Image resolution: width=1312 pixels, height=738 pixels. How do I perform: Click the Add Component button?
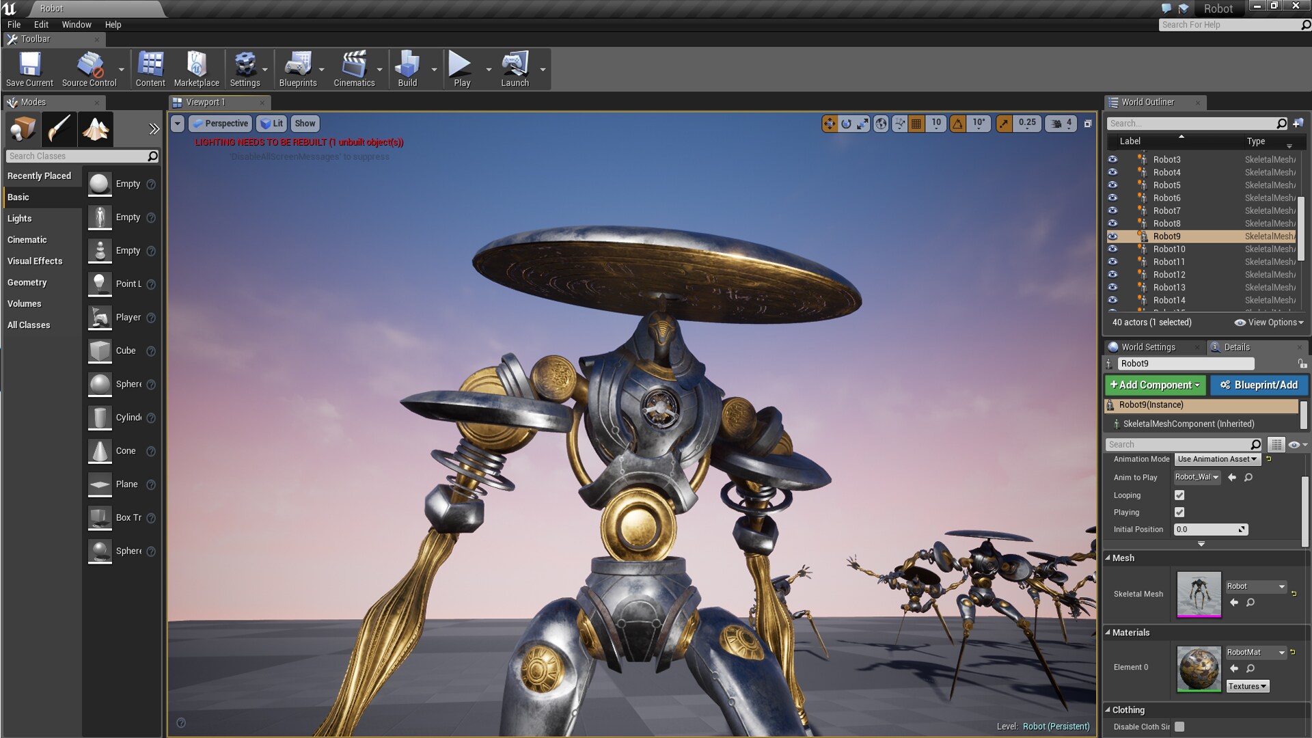(1154, 385)
